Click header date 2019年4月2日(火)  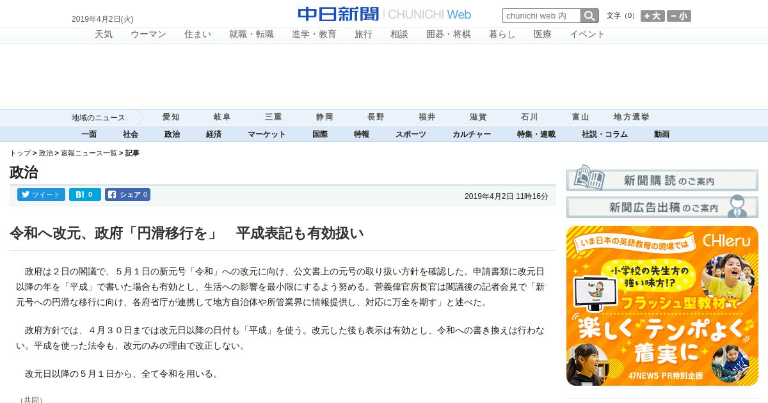[x=102, y=19]
